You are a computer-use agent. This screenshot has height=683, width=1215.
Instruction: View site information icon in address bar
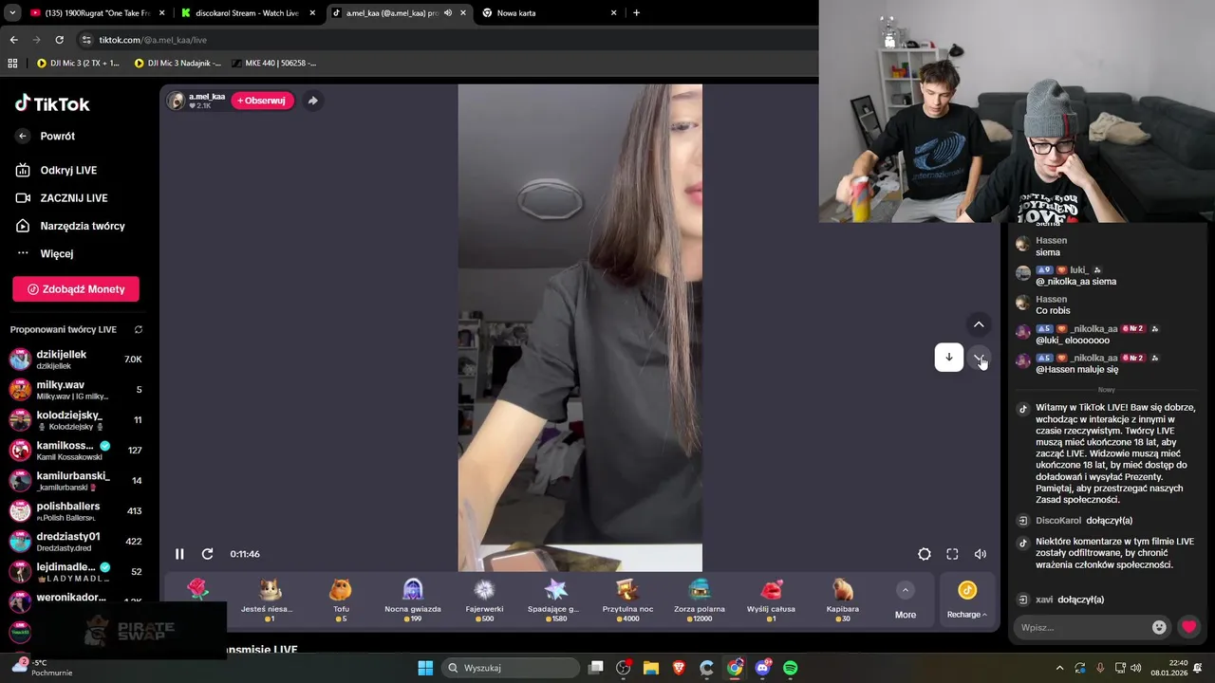pyautogui.click(x=86, y=40)
